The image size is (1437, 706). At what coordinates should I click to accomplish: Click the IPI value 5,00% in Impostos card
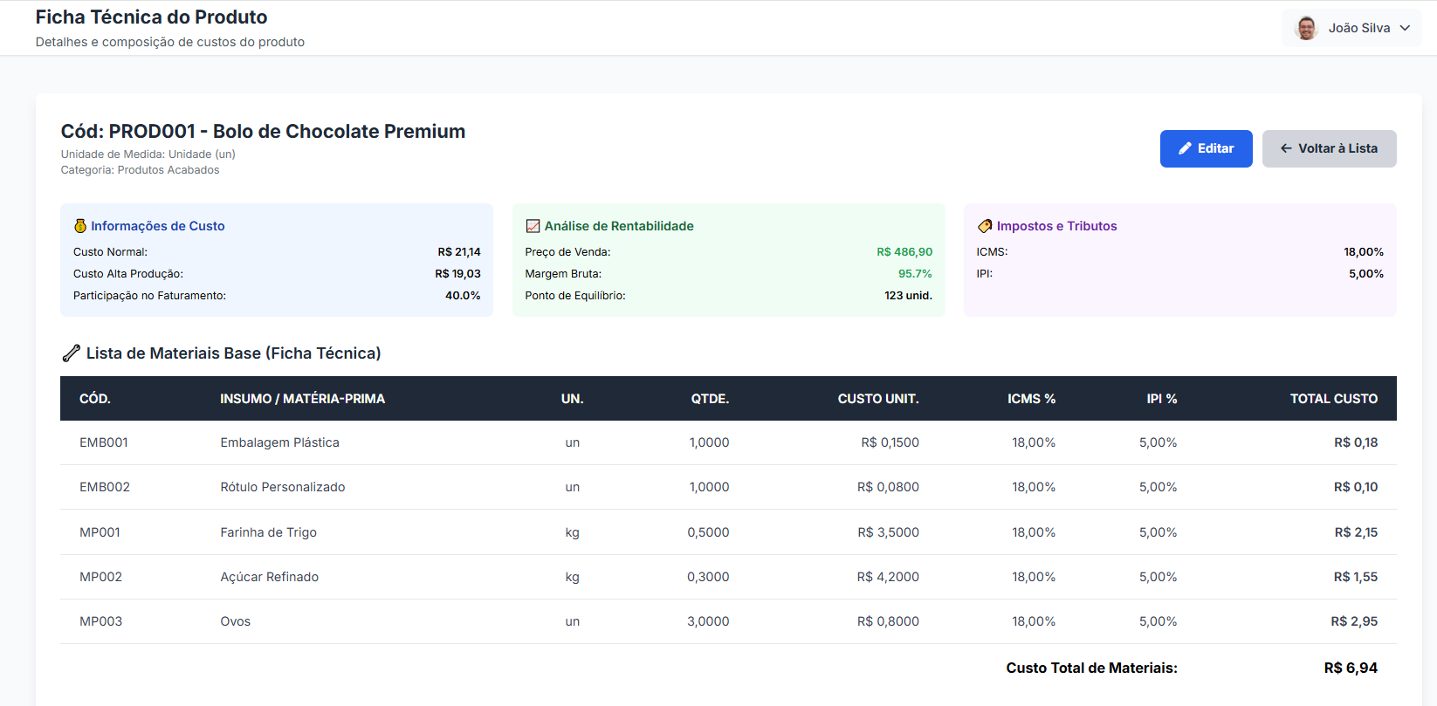(1366, 274)
